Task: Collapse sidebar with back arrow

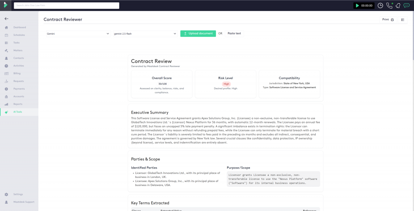Action: tap(6, 19)
